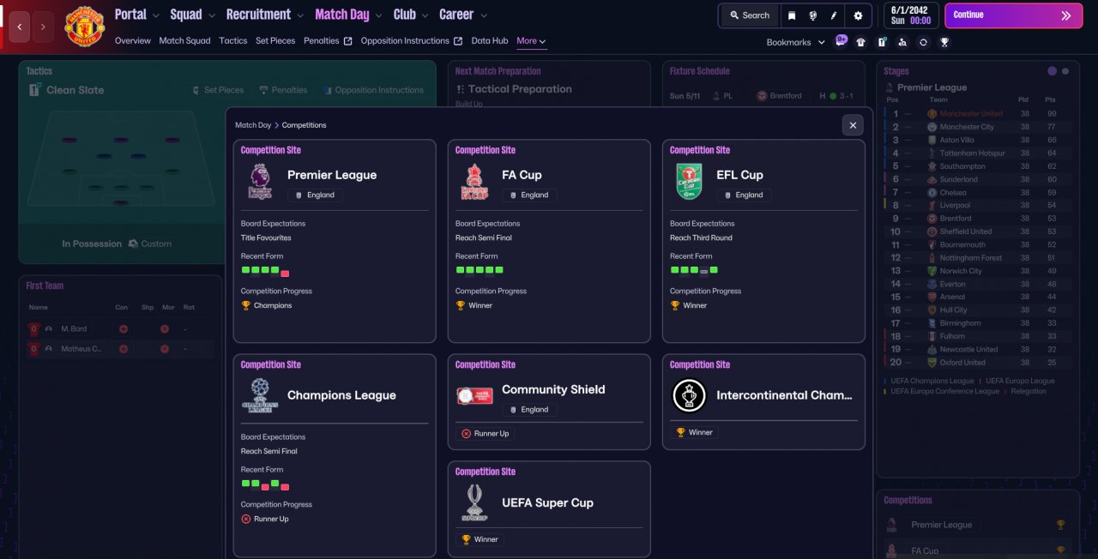This screenshot has height=559, width=1098.
Task: Expand the Portal menu chevron
Action: click(155, 15)
